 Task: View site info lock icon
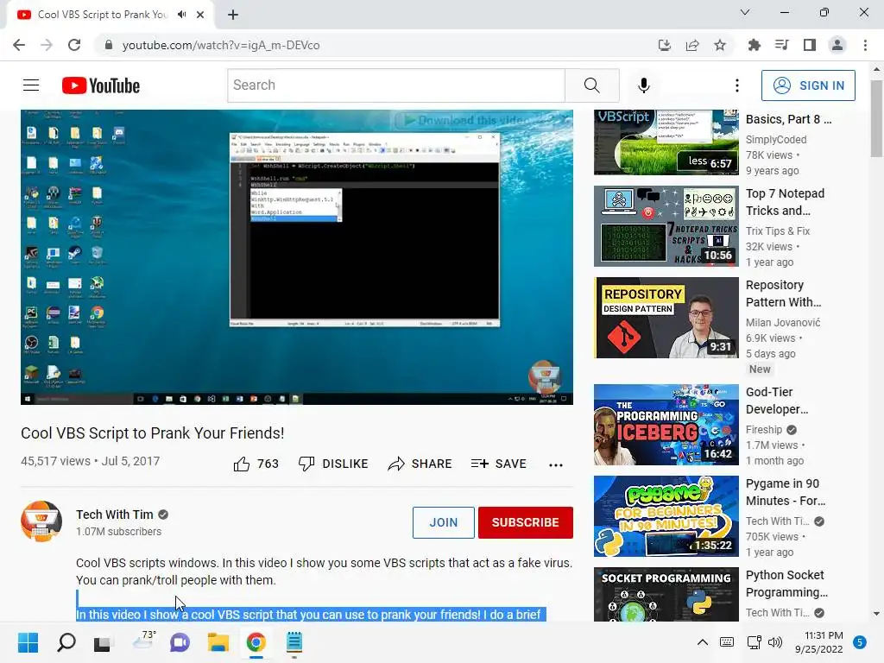109,45
